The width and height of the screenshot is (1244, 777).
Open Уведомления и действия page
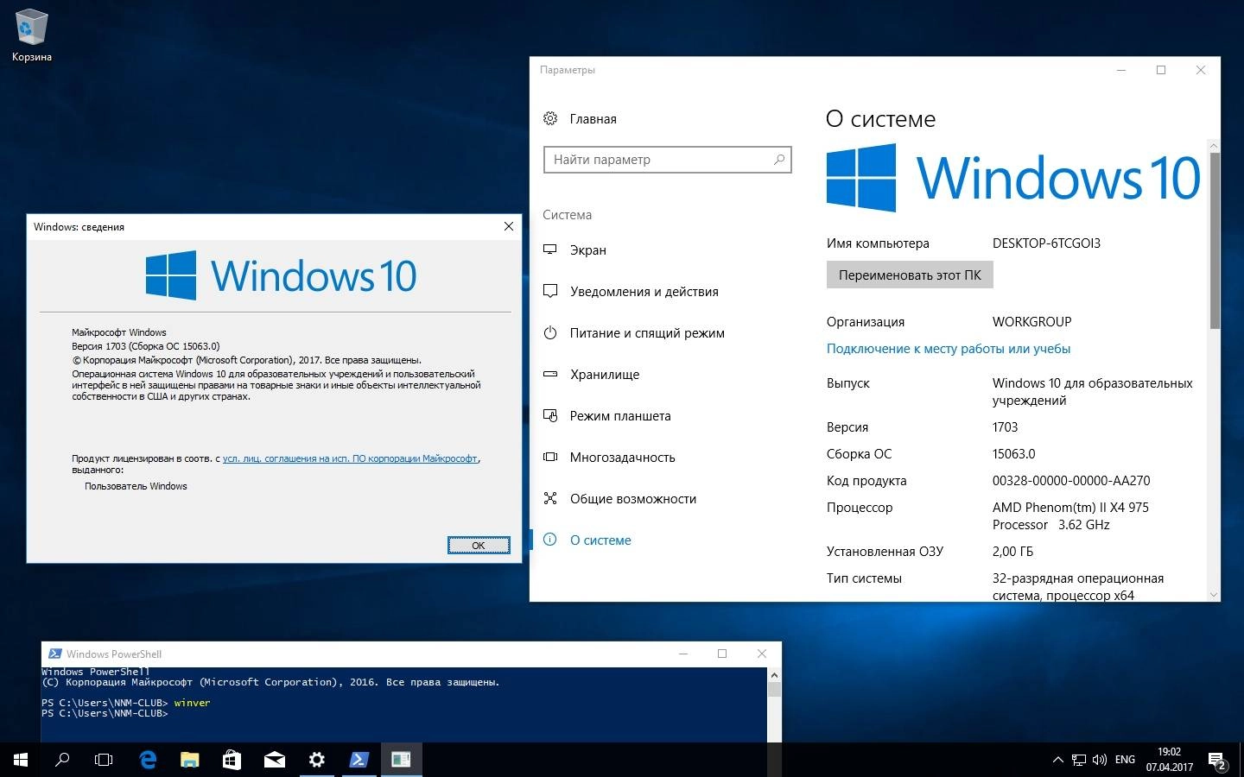[x=644, y=291]
